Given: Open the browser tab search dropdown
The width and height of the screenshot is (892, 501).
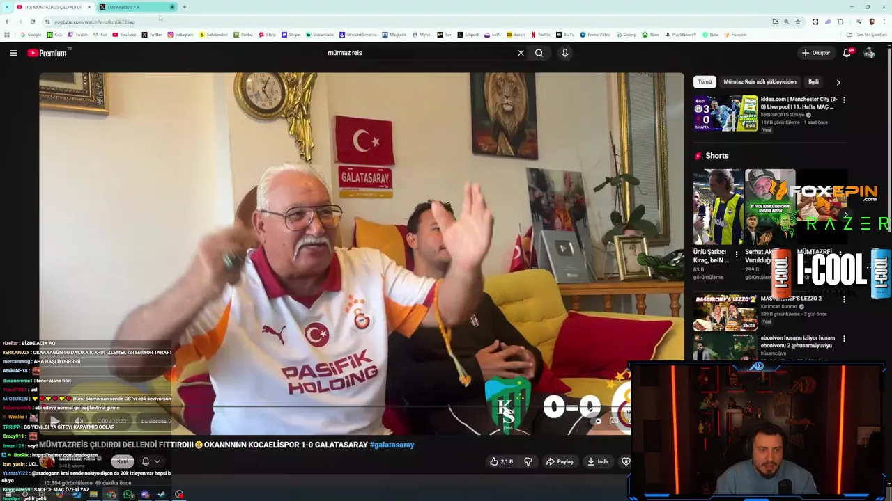Looking at the screenshot, I should 6,7.
